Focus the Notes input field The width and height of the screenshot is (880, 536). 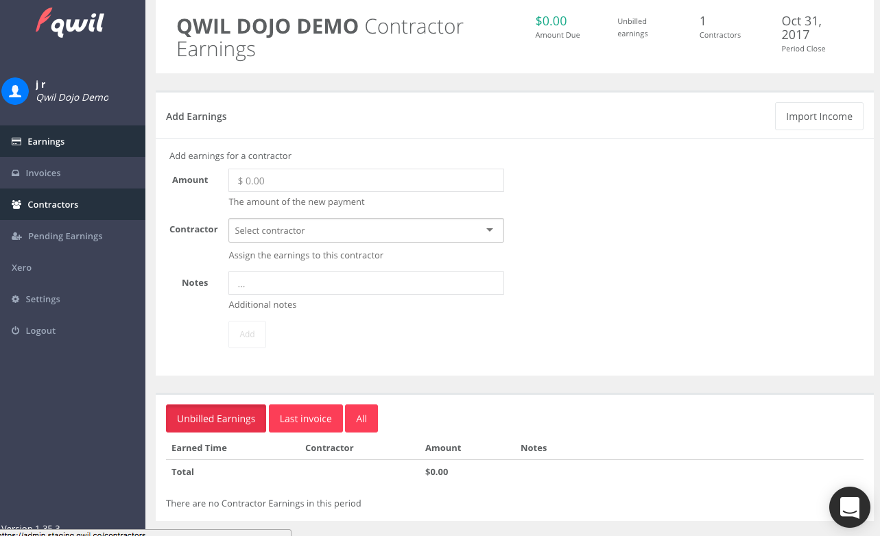point(366,283)
